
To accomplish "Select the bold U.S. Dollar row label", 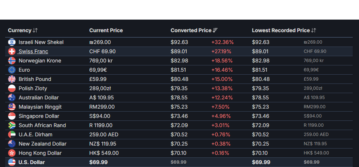I will coord(31,163).
